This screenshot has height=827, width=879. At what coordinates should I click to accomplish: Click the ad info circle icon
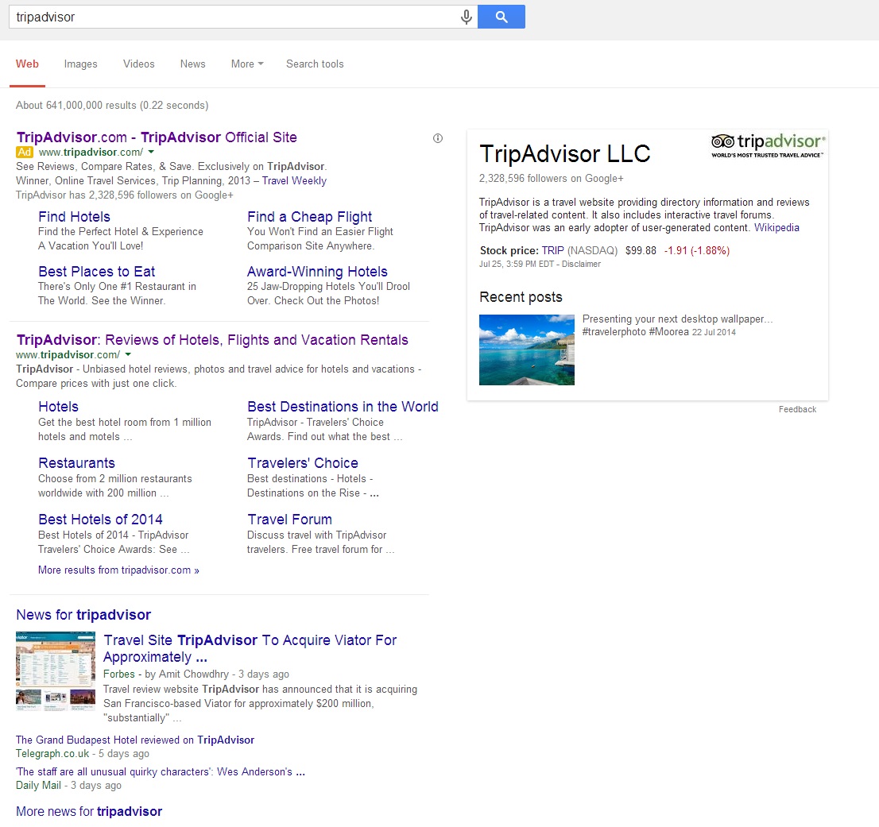tap(438, 138)
